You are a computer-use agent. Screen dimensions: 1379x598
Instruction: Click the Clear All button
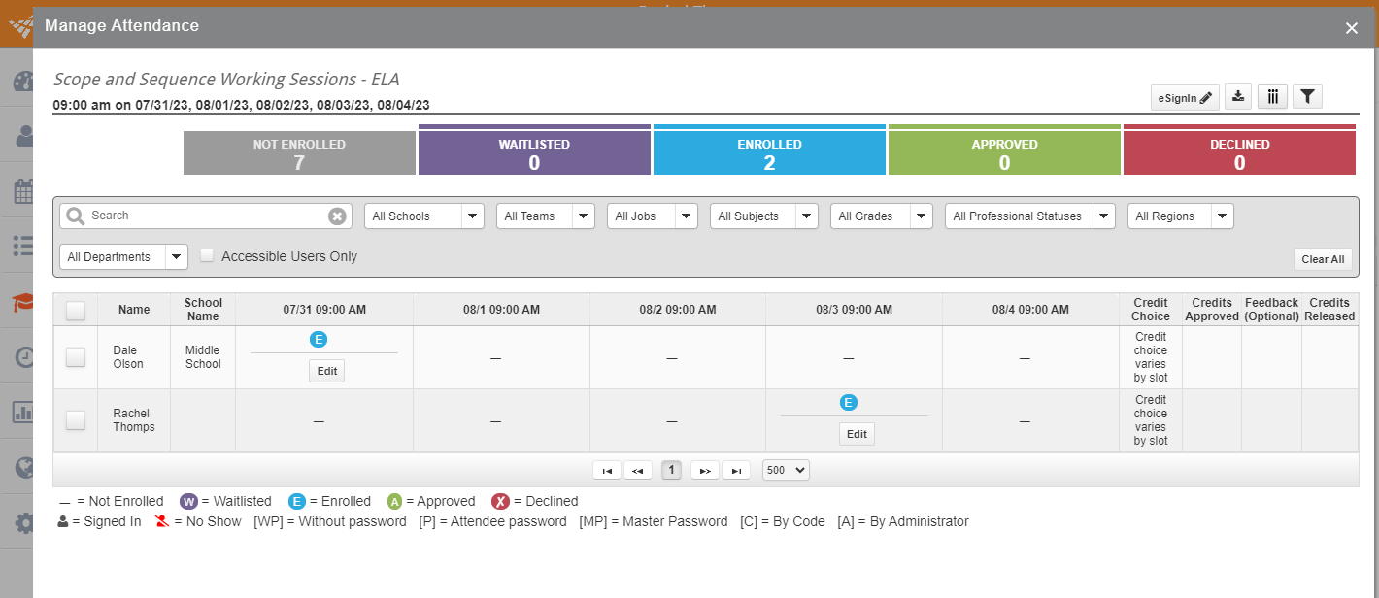(1323, 259)
